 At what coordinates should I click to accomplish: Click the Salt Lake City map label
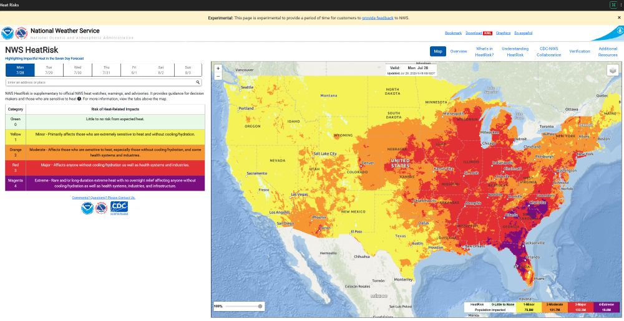(325, 154)
